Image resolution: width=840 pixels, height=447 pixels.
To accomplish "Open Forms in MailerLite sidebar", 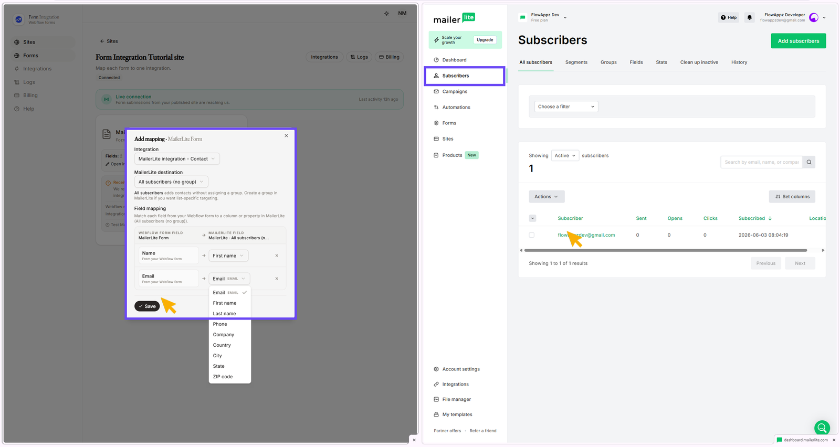I will pos(449,123).
